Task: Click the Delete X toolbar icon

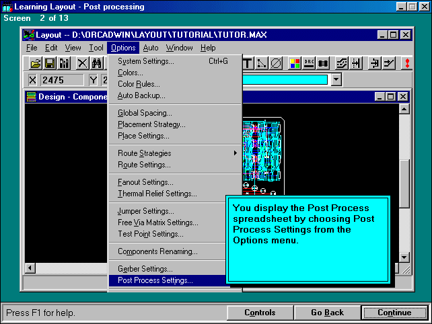Action: [x=82, y=63]
